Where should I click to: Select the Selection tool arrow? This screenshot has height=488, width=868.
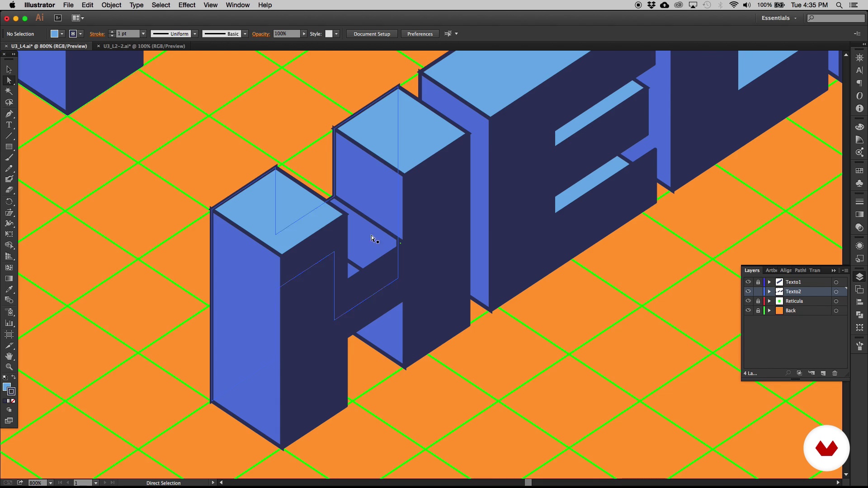(x=9, y=70)
